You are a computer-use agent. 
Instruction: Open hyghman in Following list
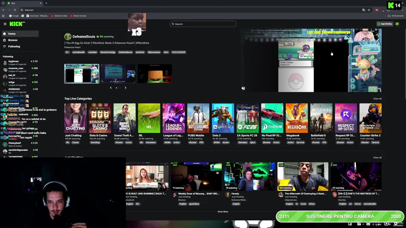20,63
